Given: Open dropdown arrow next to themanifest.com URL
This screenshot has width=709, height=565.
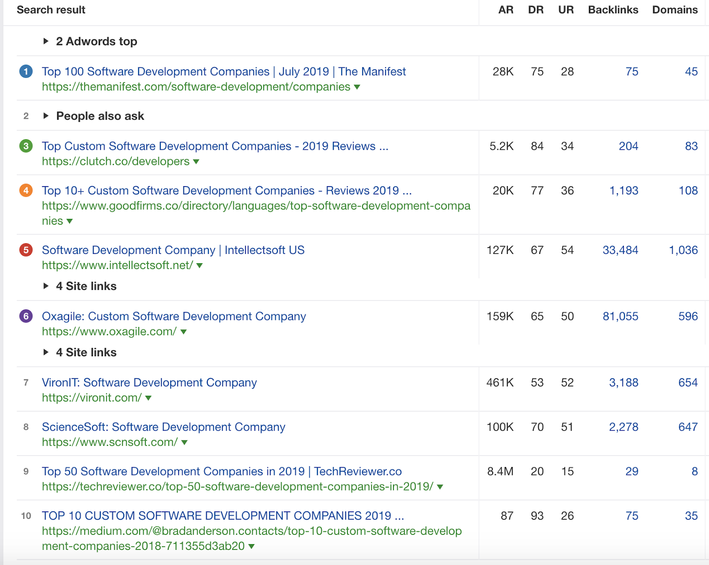Looking at the screenshot, I should click(x=357, y=87).
